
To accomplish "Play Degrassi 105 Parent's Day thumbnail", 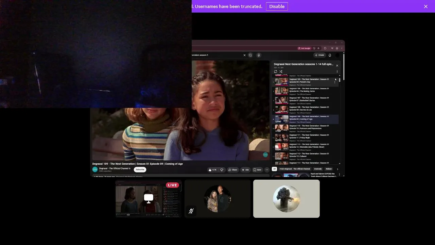I will pos(281,82).
